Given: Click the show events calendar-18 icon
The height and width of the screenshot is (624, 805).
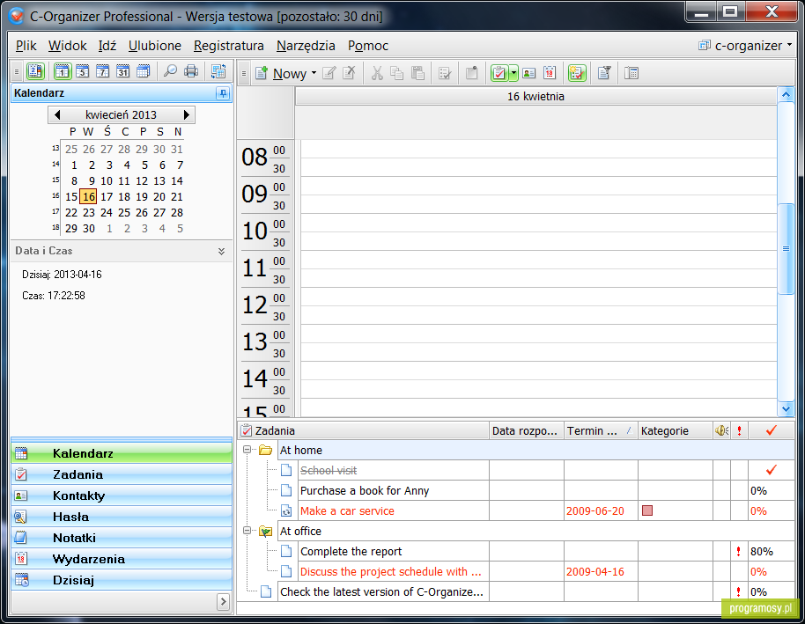Looking at the screenshot, I should [550, 73].
